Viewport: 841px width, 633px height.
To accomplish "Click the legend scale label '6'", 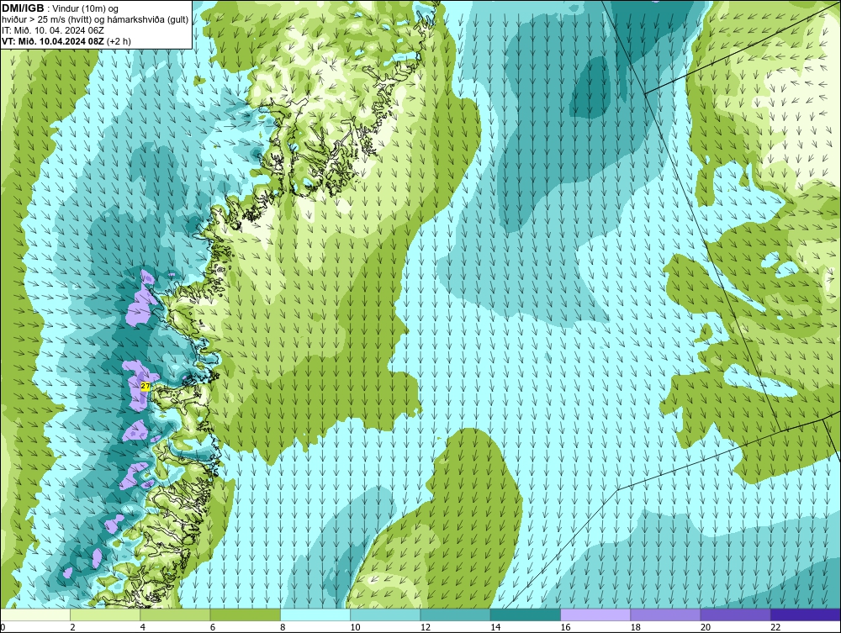I will tap(213, 628).
